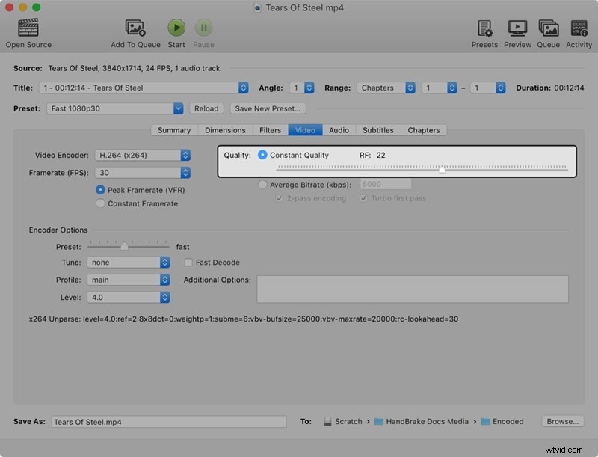Open the Tune dropdown
Screen dimensions: 598x457
point(128,262)
